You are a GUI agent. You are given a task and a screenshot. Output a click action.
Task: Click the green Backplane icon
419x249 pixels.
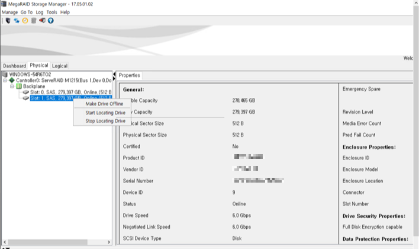(x=19, y=86)
